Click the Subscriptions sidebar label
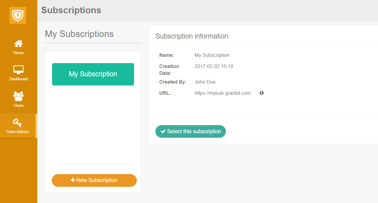Image resolution: width=378 pixels, height=203 pixels. pyautogui.click(x=17, y=132)
